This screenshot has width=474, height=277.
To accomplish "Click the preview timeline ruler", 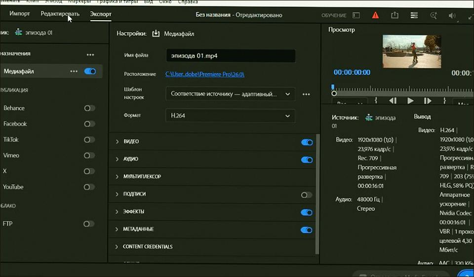I will 403,89.
